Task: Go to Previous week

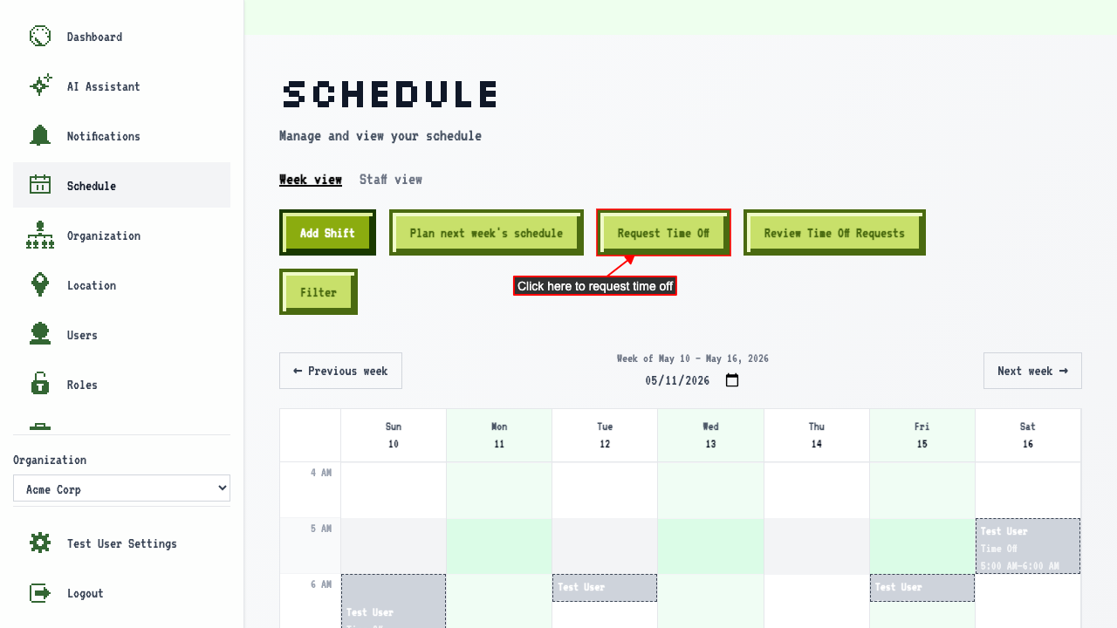Action: [340, 371]
